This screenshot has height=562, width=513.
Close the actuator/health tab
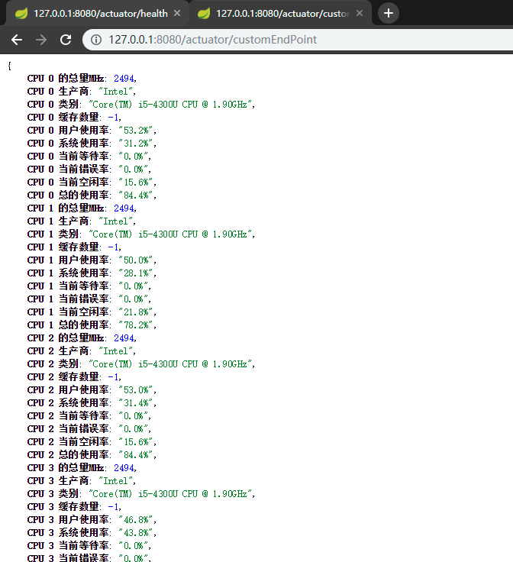(x=177, y=13)
